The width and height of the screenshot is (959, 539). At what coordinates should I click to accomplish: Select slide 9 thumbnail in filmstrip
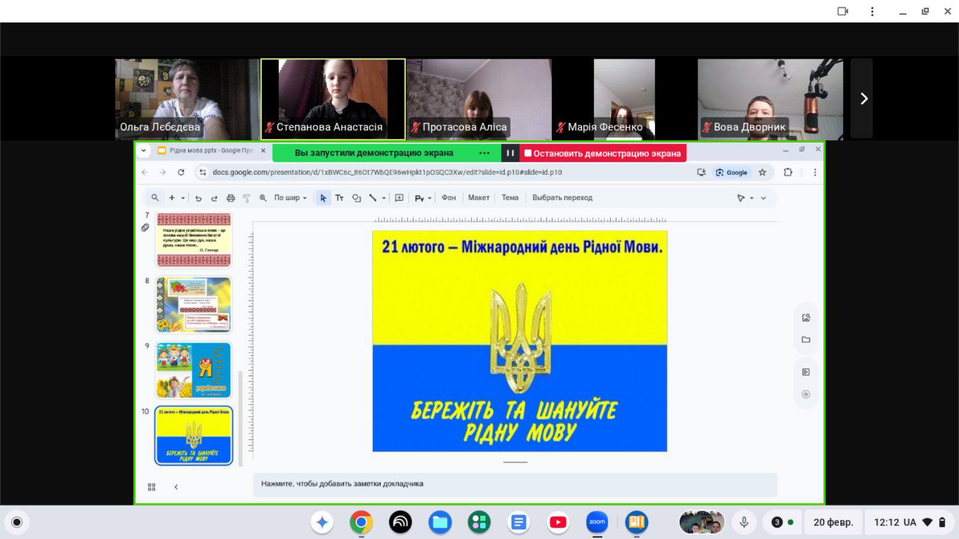[x=194, y=370]
